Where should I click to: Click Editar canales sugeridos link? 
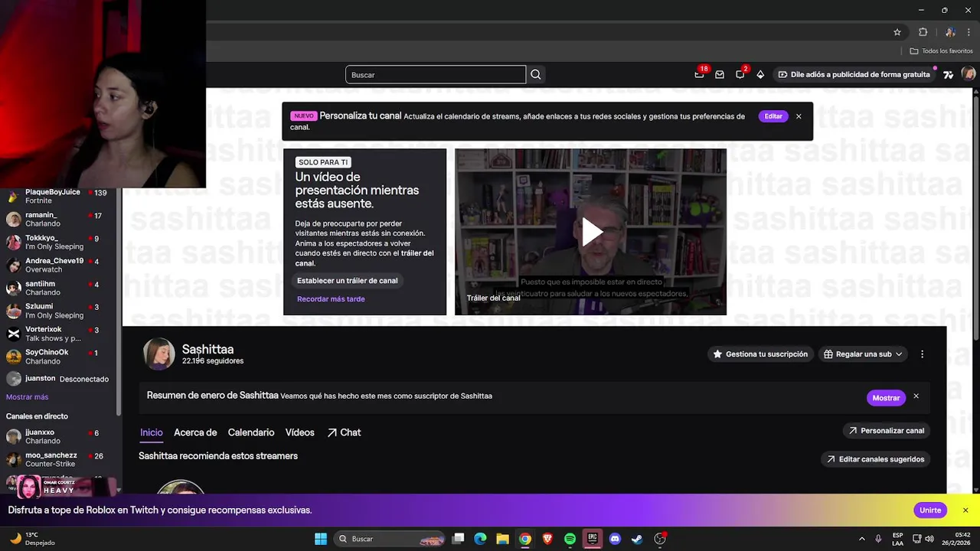click(875, 459)
